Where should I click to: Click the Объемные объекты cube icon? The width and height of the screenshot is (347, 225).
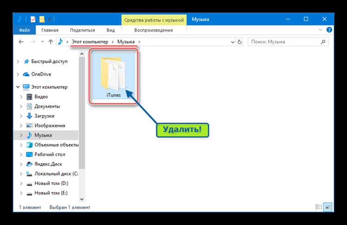coord(29,145)
